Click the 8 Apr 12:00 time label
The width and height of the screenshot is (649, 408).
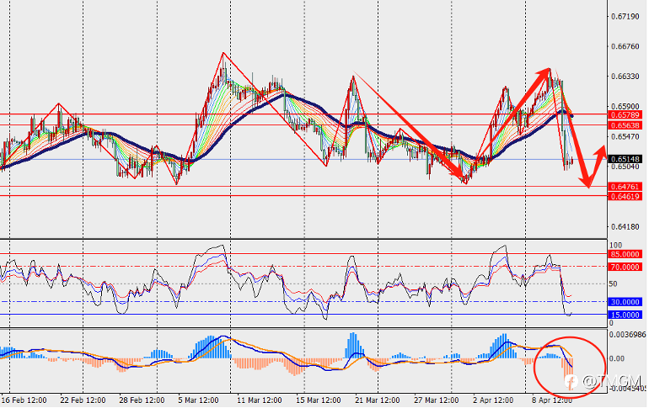click(552, 400)
